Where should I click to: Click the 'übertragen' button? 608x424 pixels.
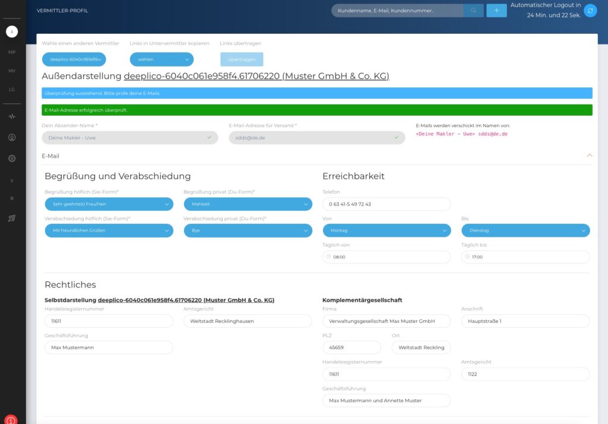coord(241,59)
